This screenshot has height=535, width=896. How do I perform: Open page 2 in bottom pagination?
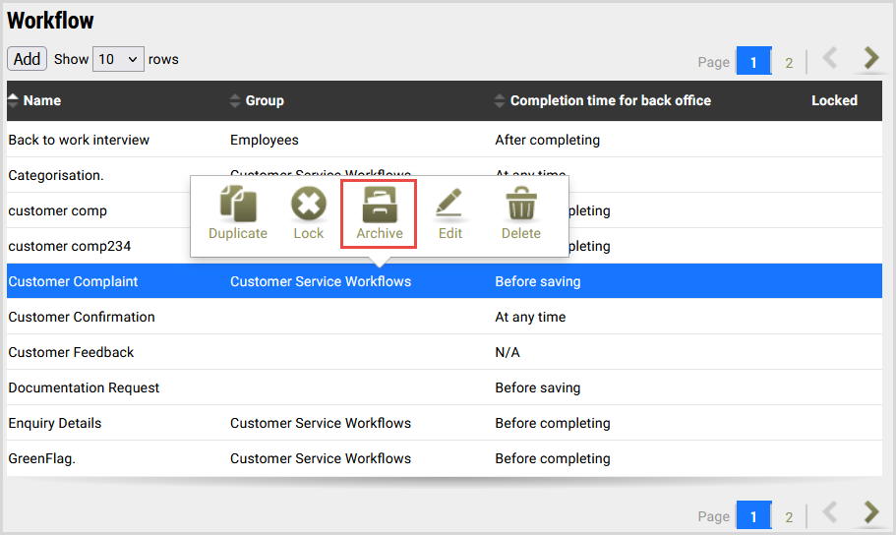point(789,516)
